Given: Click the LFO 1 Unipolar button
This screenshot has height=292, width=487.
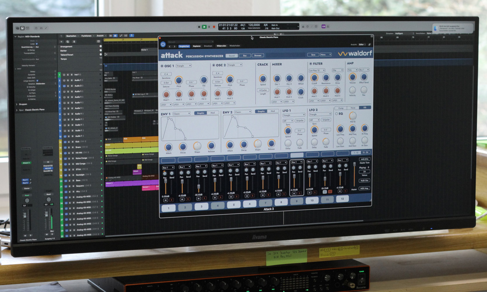Looking at the screenshot, I should coord(300,121).
